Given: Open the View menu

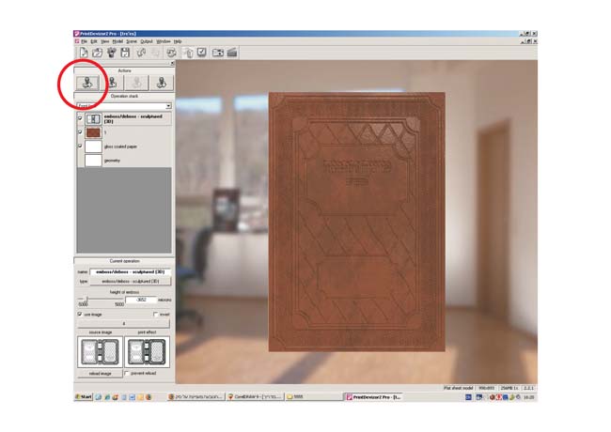Looking at the screenshot, I should (105, 41).
